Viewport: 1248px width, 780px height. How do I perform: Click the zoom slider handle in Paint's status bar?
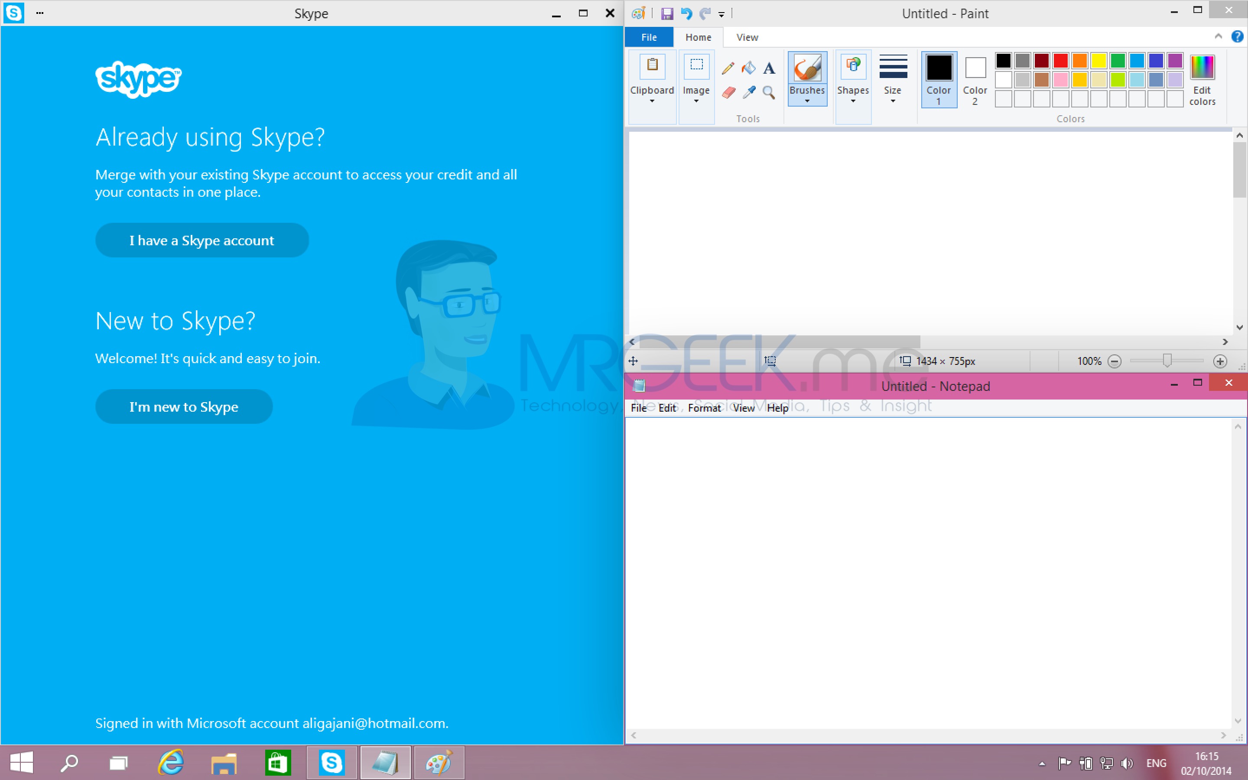[1167, 361]
